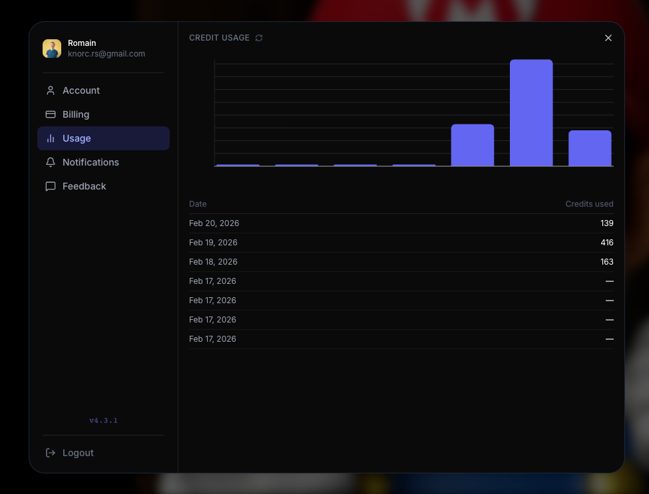This screenshot has width=649, height=494.
Task: Click Romain's profile avatar
Action: [52, 49]
